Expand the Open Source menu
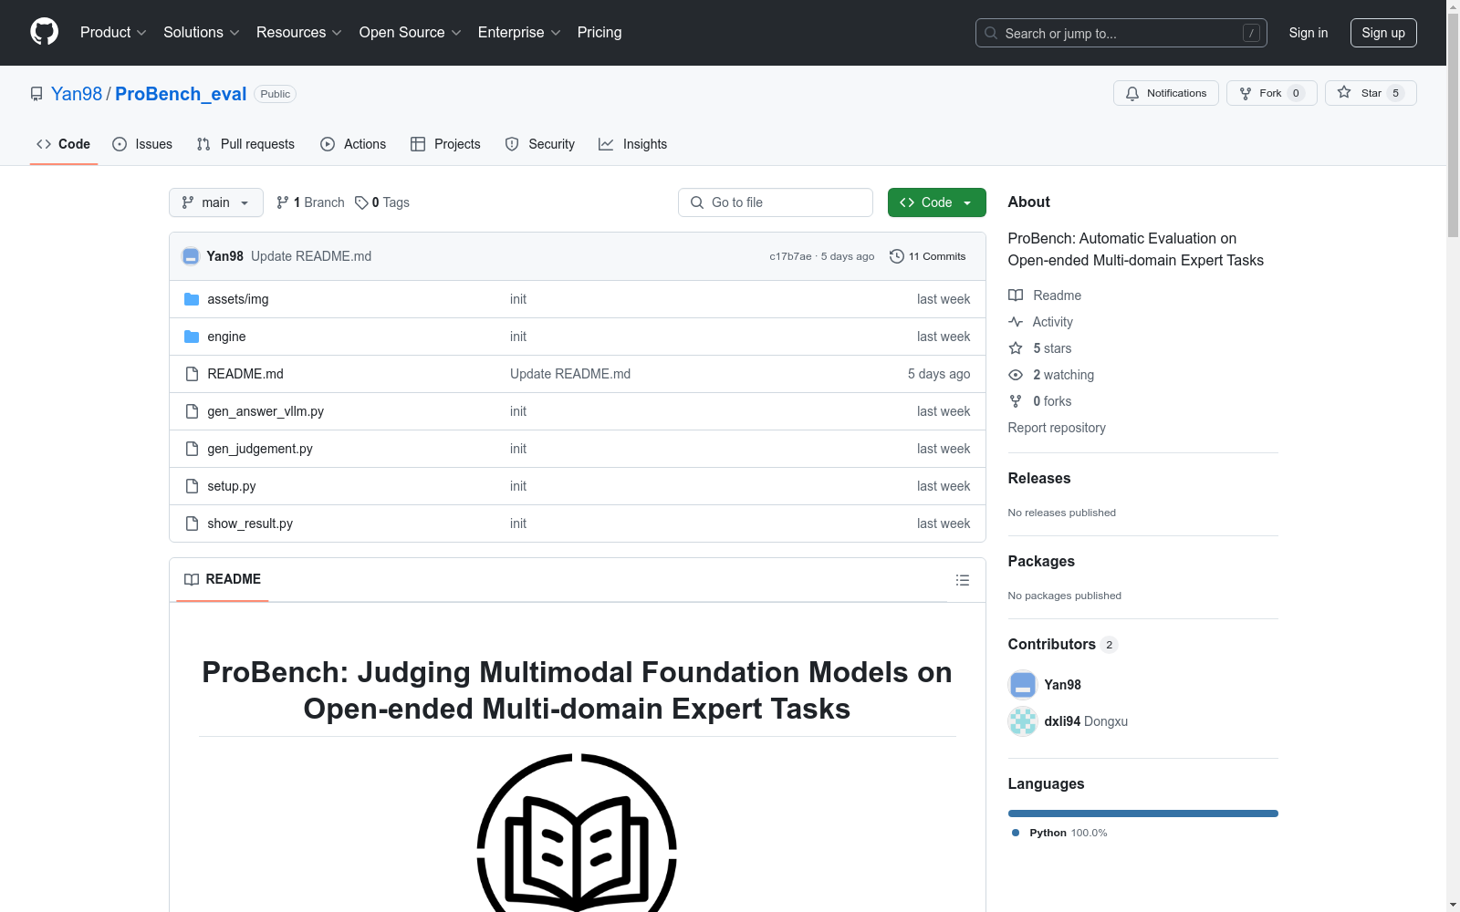 [411, 33]
